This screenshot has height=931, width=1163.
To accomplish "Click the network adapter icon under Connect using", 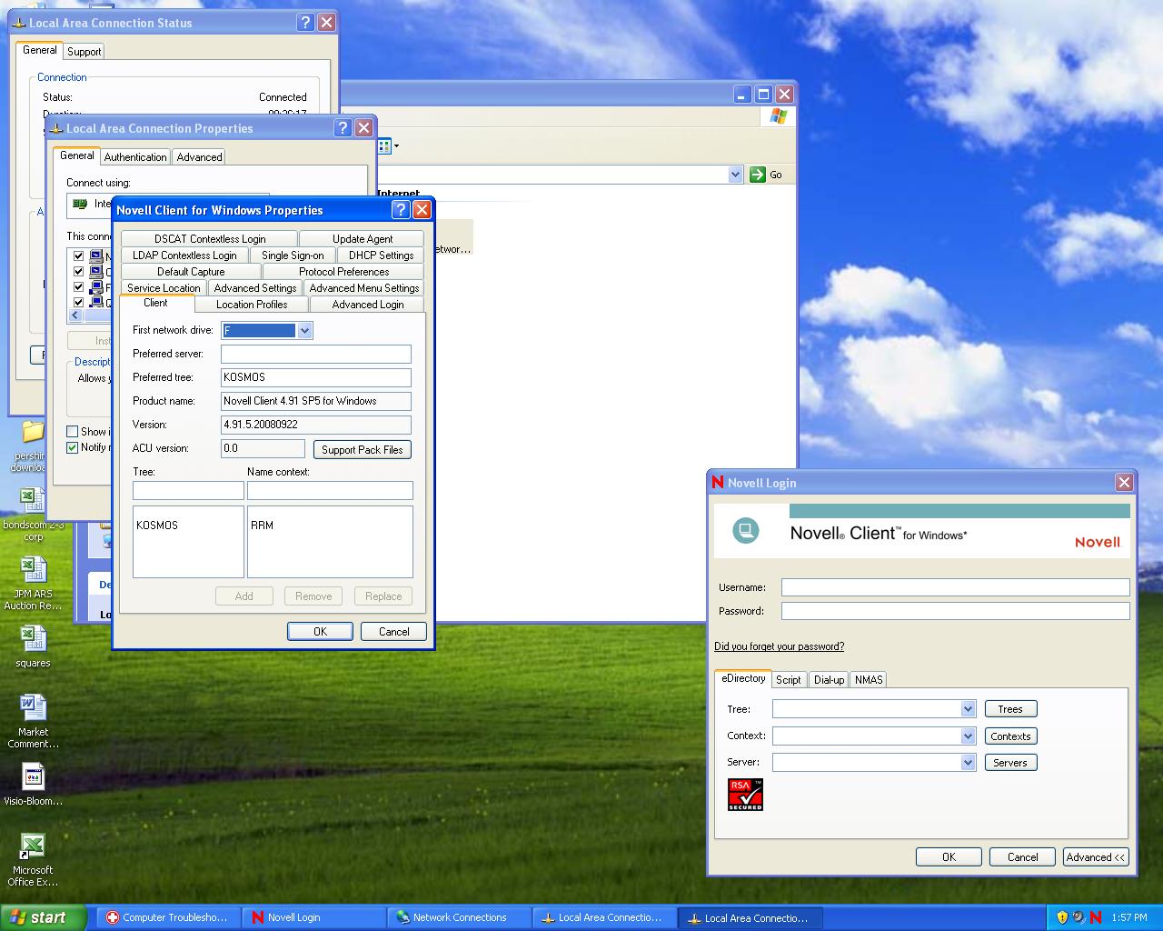I will (x=80, y=204).
